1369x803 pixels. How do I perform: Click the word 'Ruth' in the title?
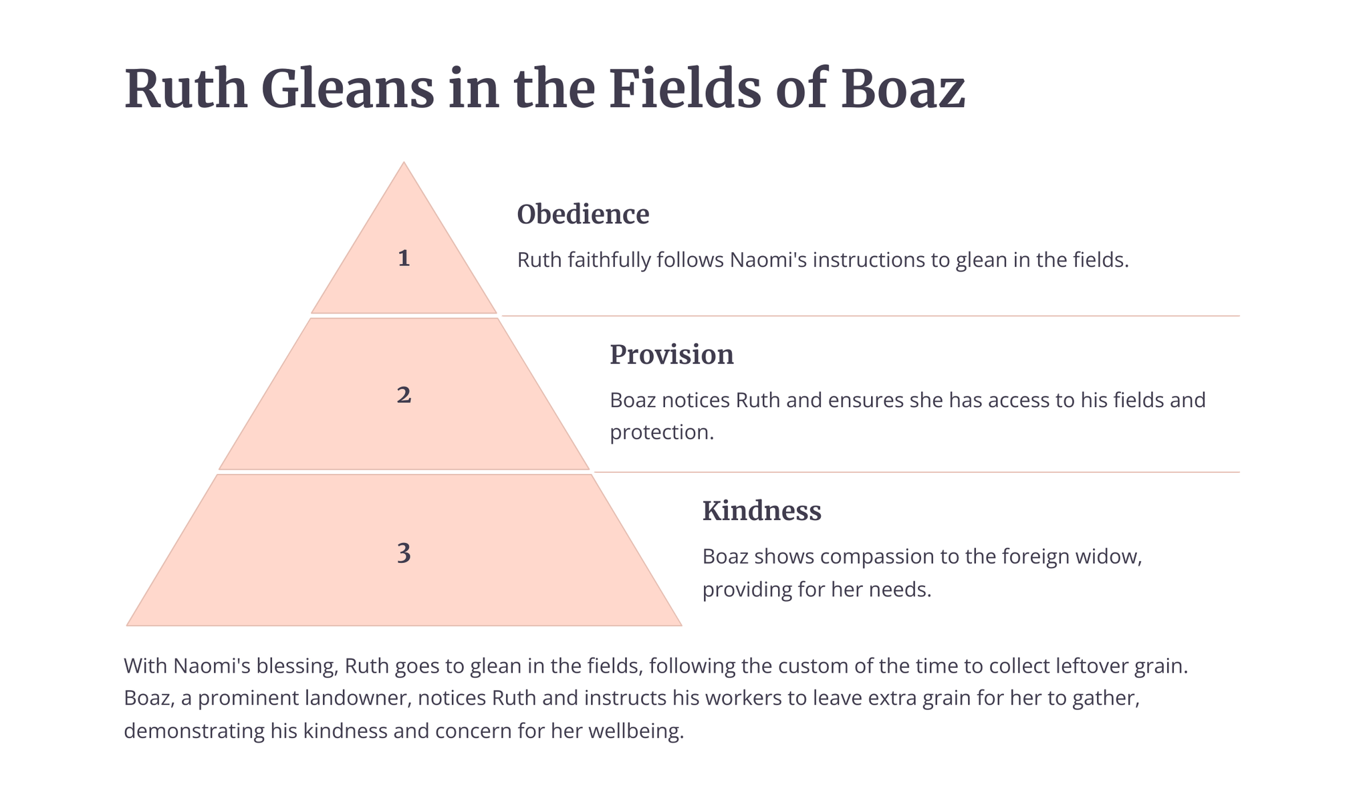pos(186,90)
